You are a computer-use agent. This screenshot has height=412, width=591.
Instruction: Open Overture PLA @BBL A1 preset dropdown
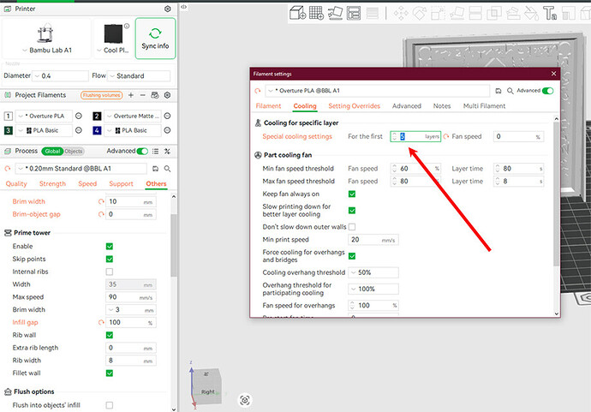point(378,91)
